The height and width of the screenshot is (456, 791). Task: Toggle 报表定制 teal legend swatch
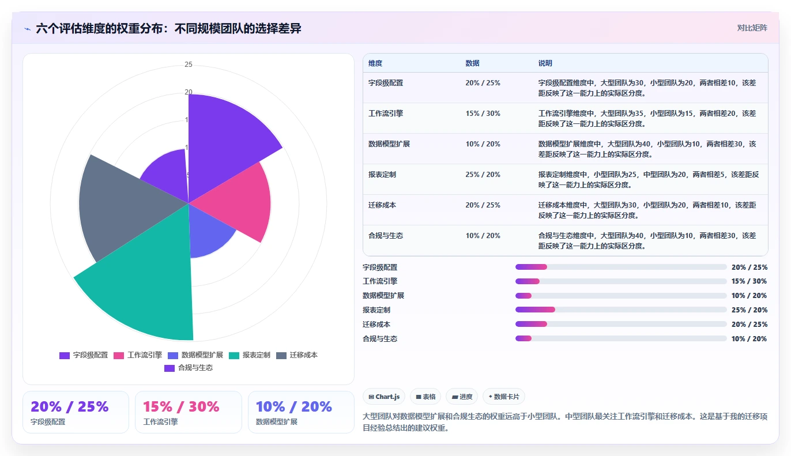[x=234, y=355]
